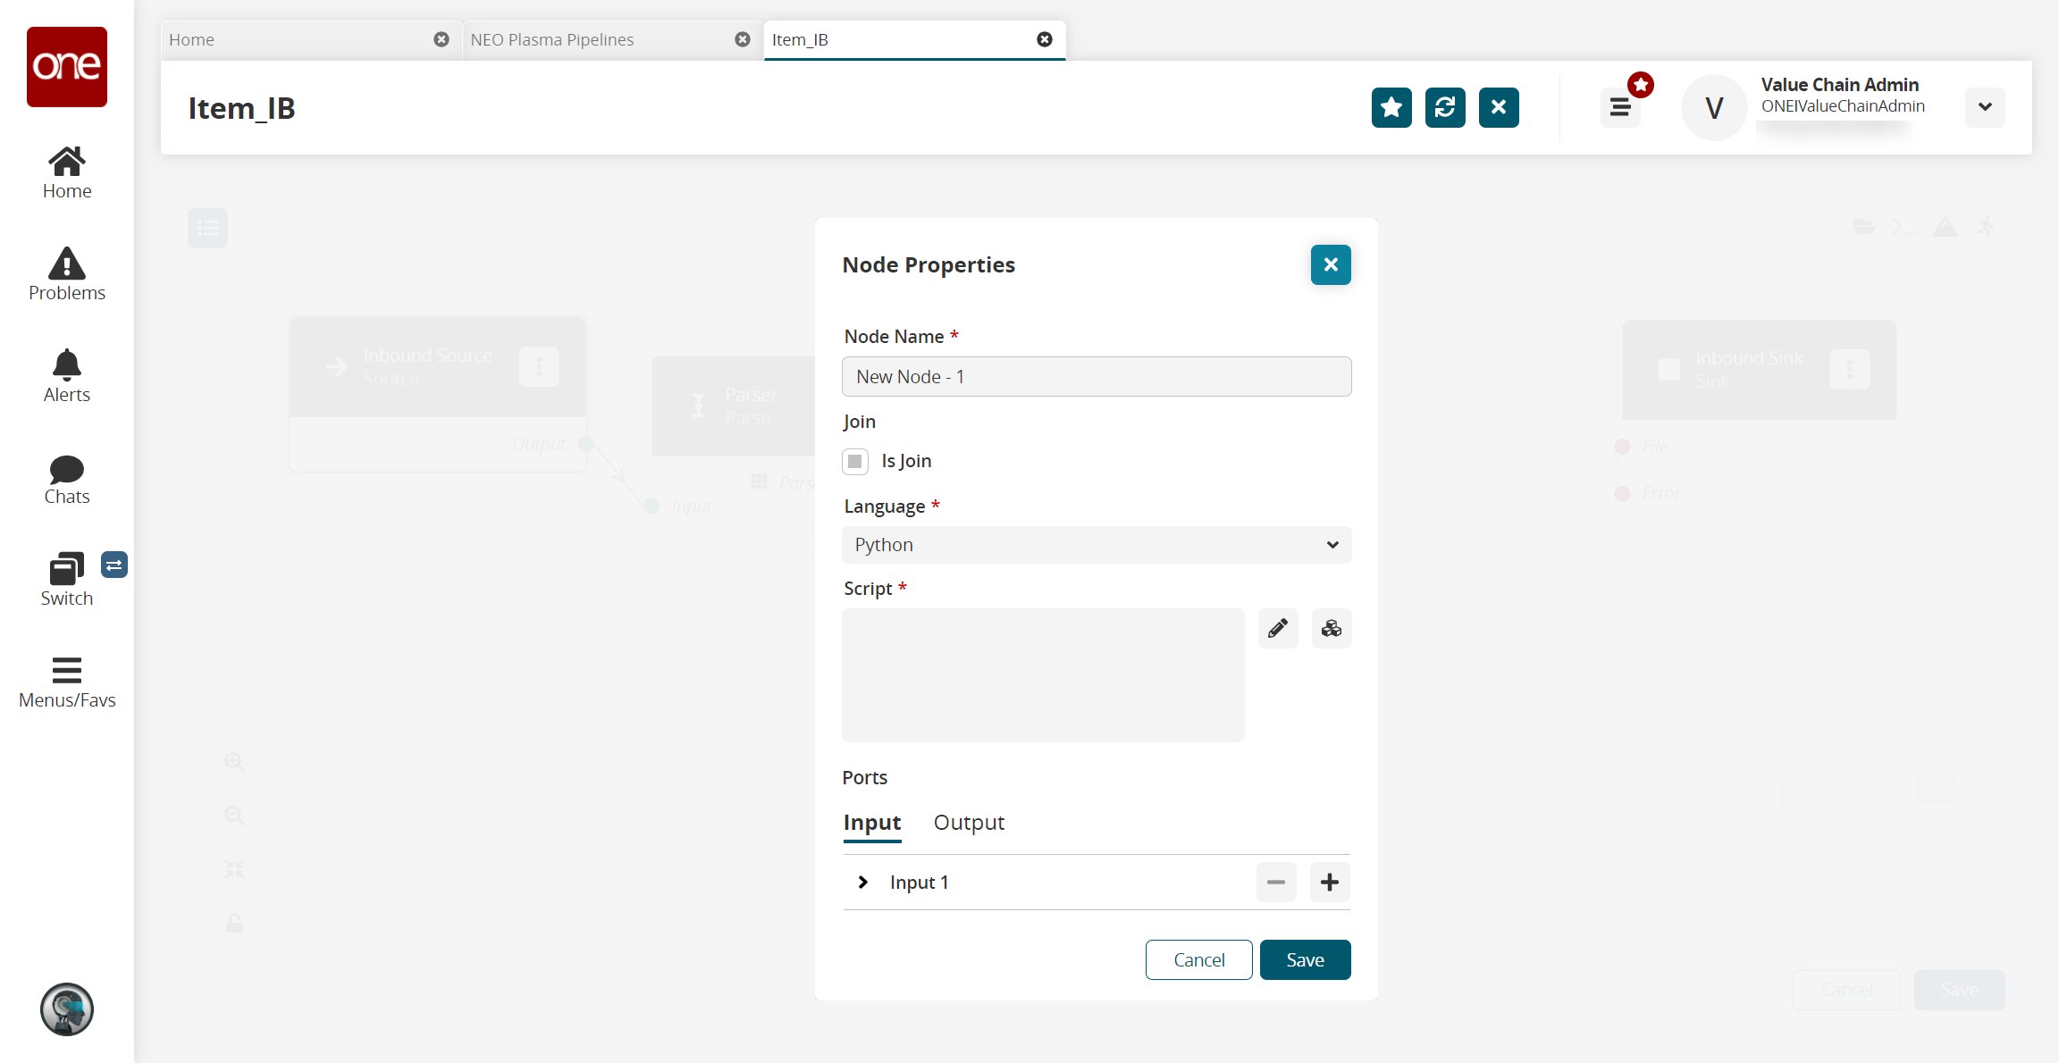Expand the Input 1 port chevron
This screenshot has height=1063, width=2059.
click(x=862, y=882)
